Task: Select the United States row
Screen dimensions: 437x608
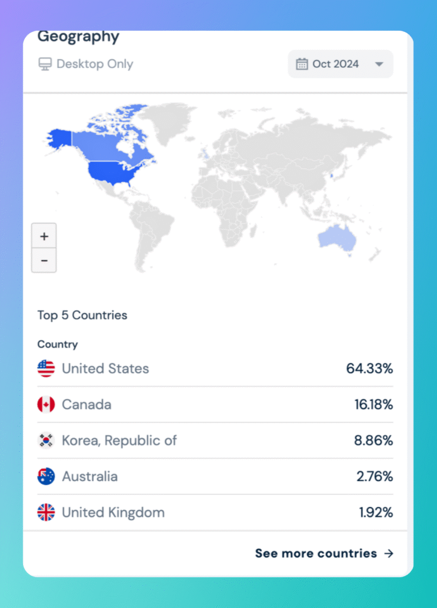Action: (215, 368)
